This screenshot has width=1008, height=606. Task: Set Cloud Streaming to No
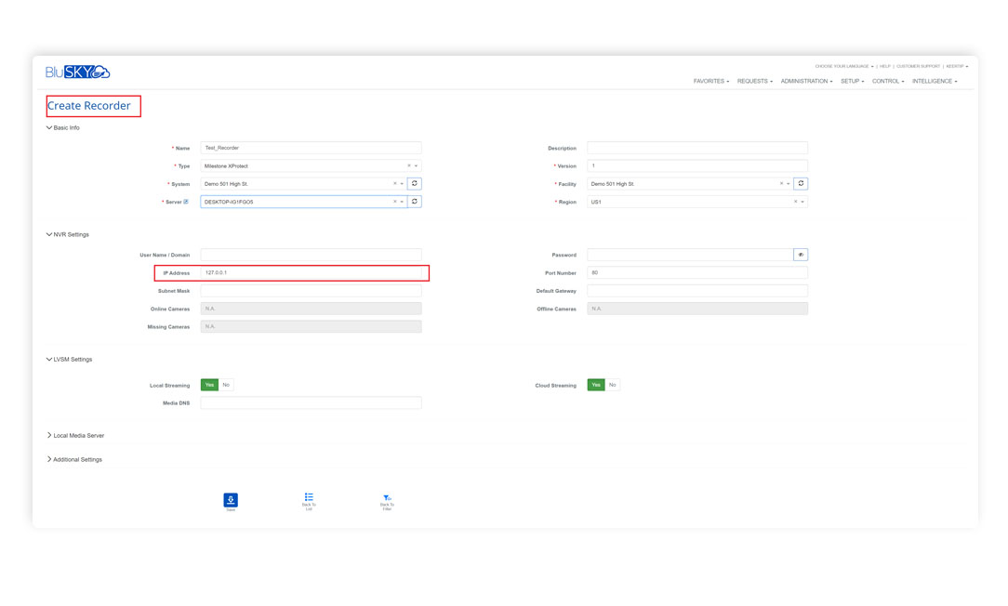[x=612, y=385]
